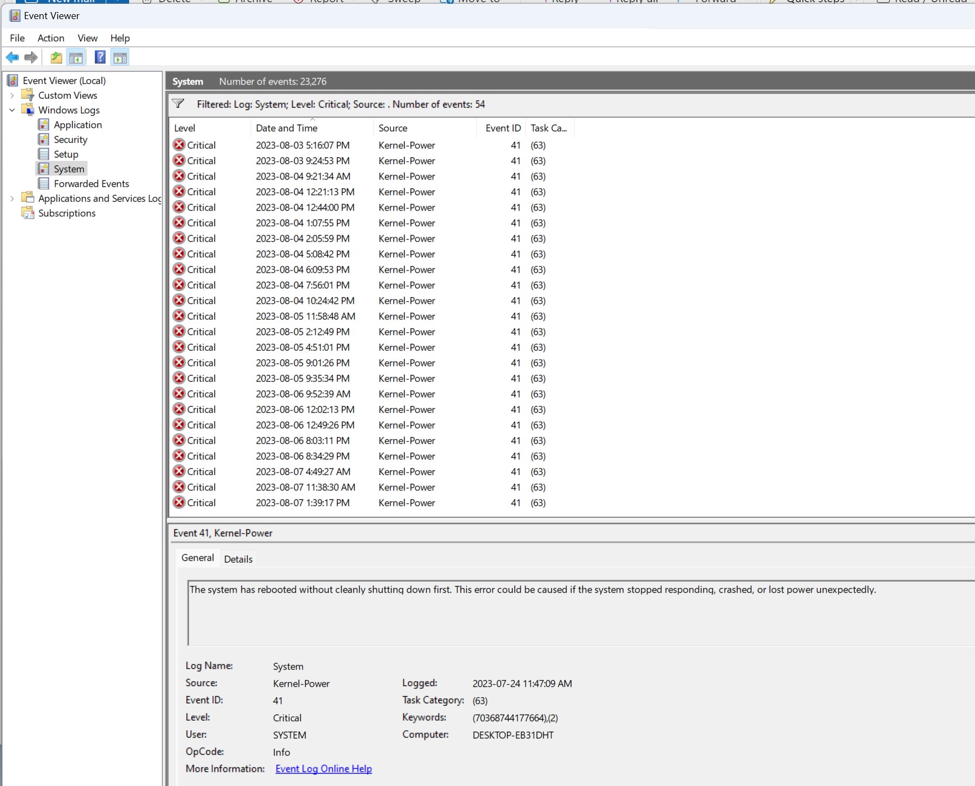975x786 pixels.
Task: Toggle the Show/Hide Action Pane icon
Action: (120, 57)
